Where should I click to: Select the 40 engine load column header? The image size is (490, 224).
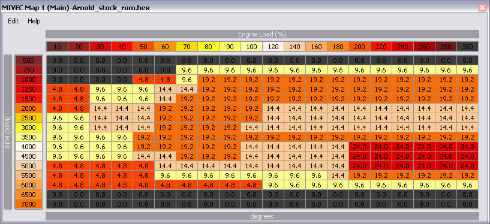pos(122,47)
